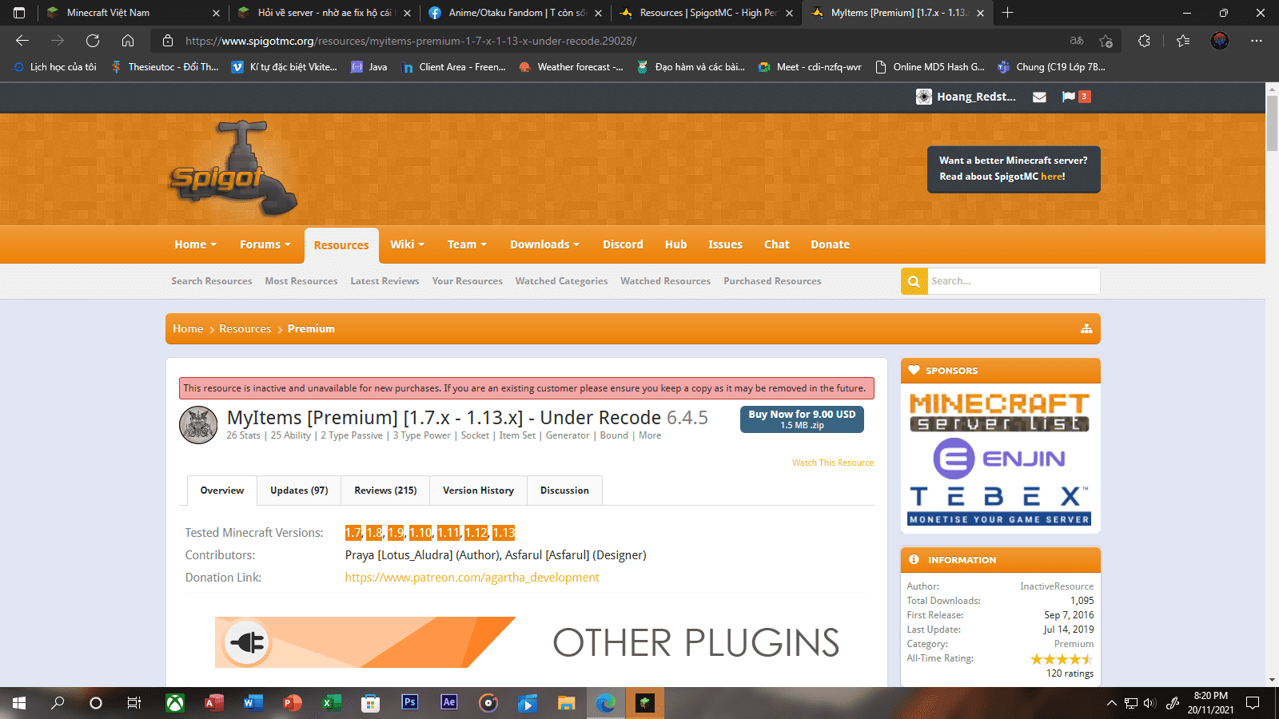The height and width of the screenshot is (719, 1279).
Task: View site information lock icon
Action: tap(168, 41)
